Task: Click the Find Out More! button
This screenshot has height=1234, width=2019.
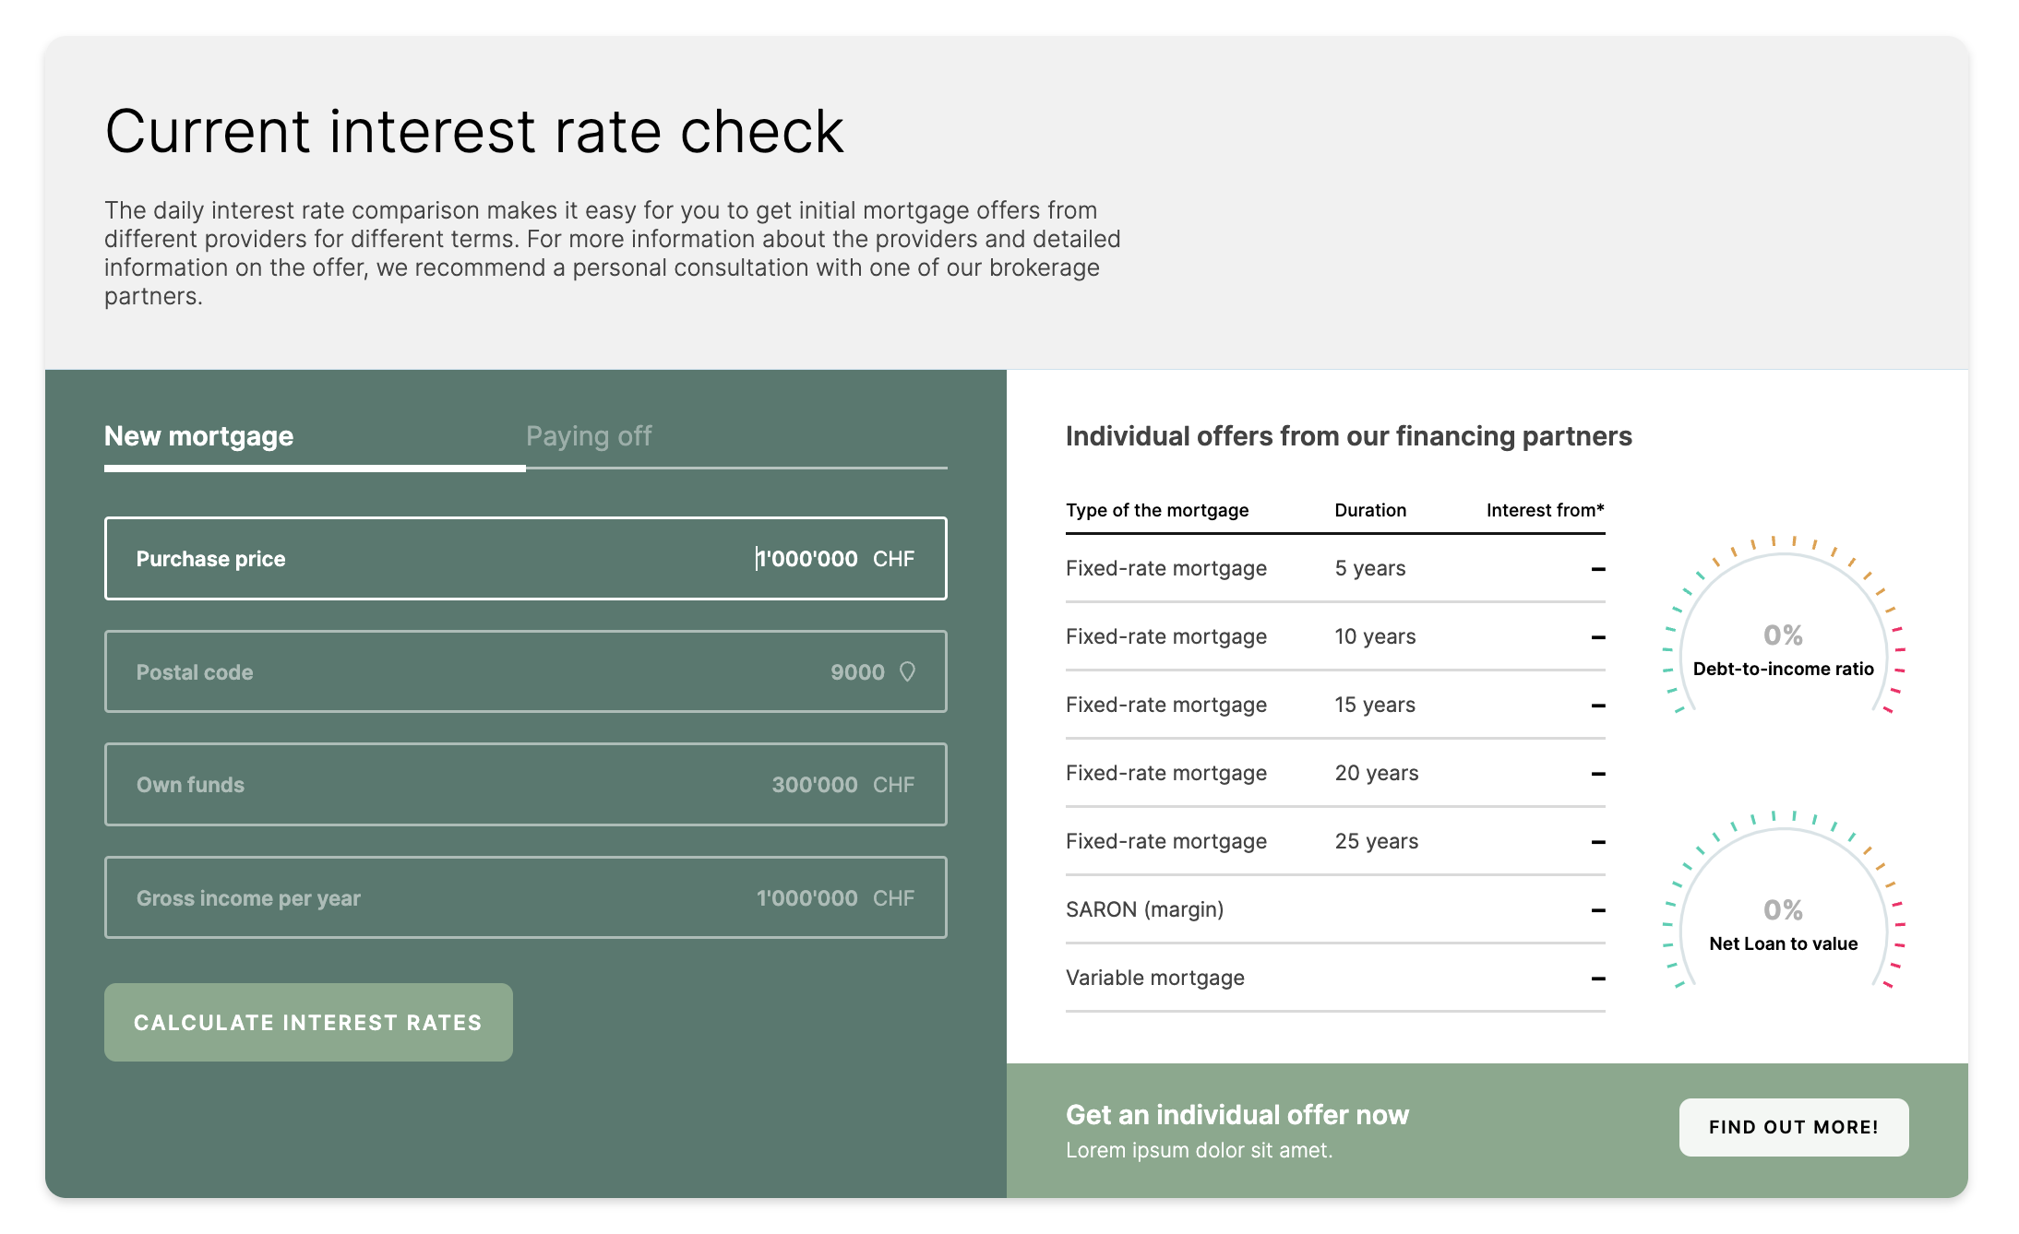Action: pos(1793,1127)
